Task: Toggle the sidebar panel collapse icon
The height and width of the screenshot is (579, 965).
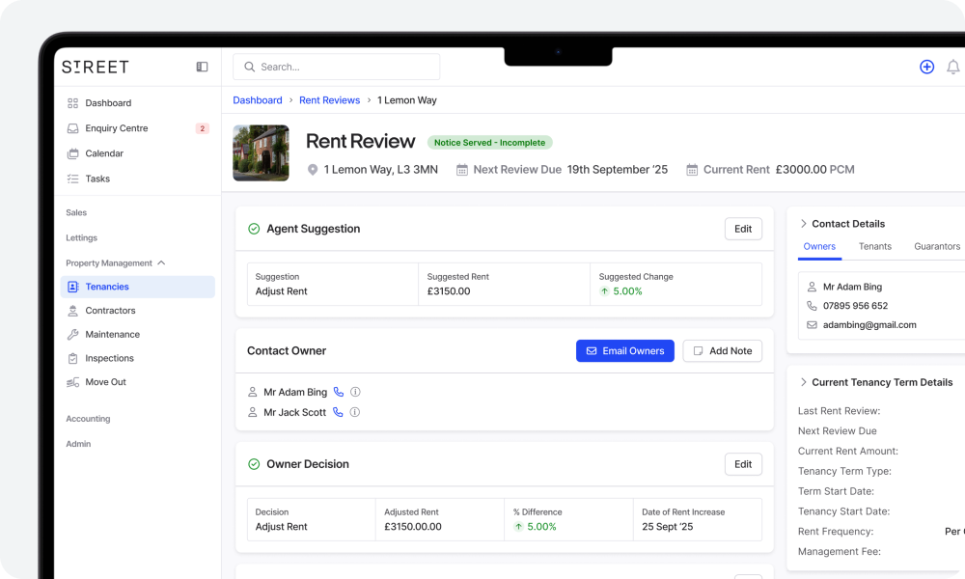Action: pyautogui.click(x=202, y=67)
